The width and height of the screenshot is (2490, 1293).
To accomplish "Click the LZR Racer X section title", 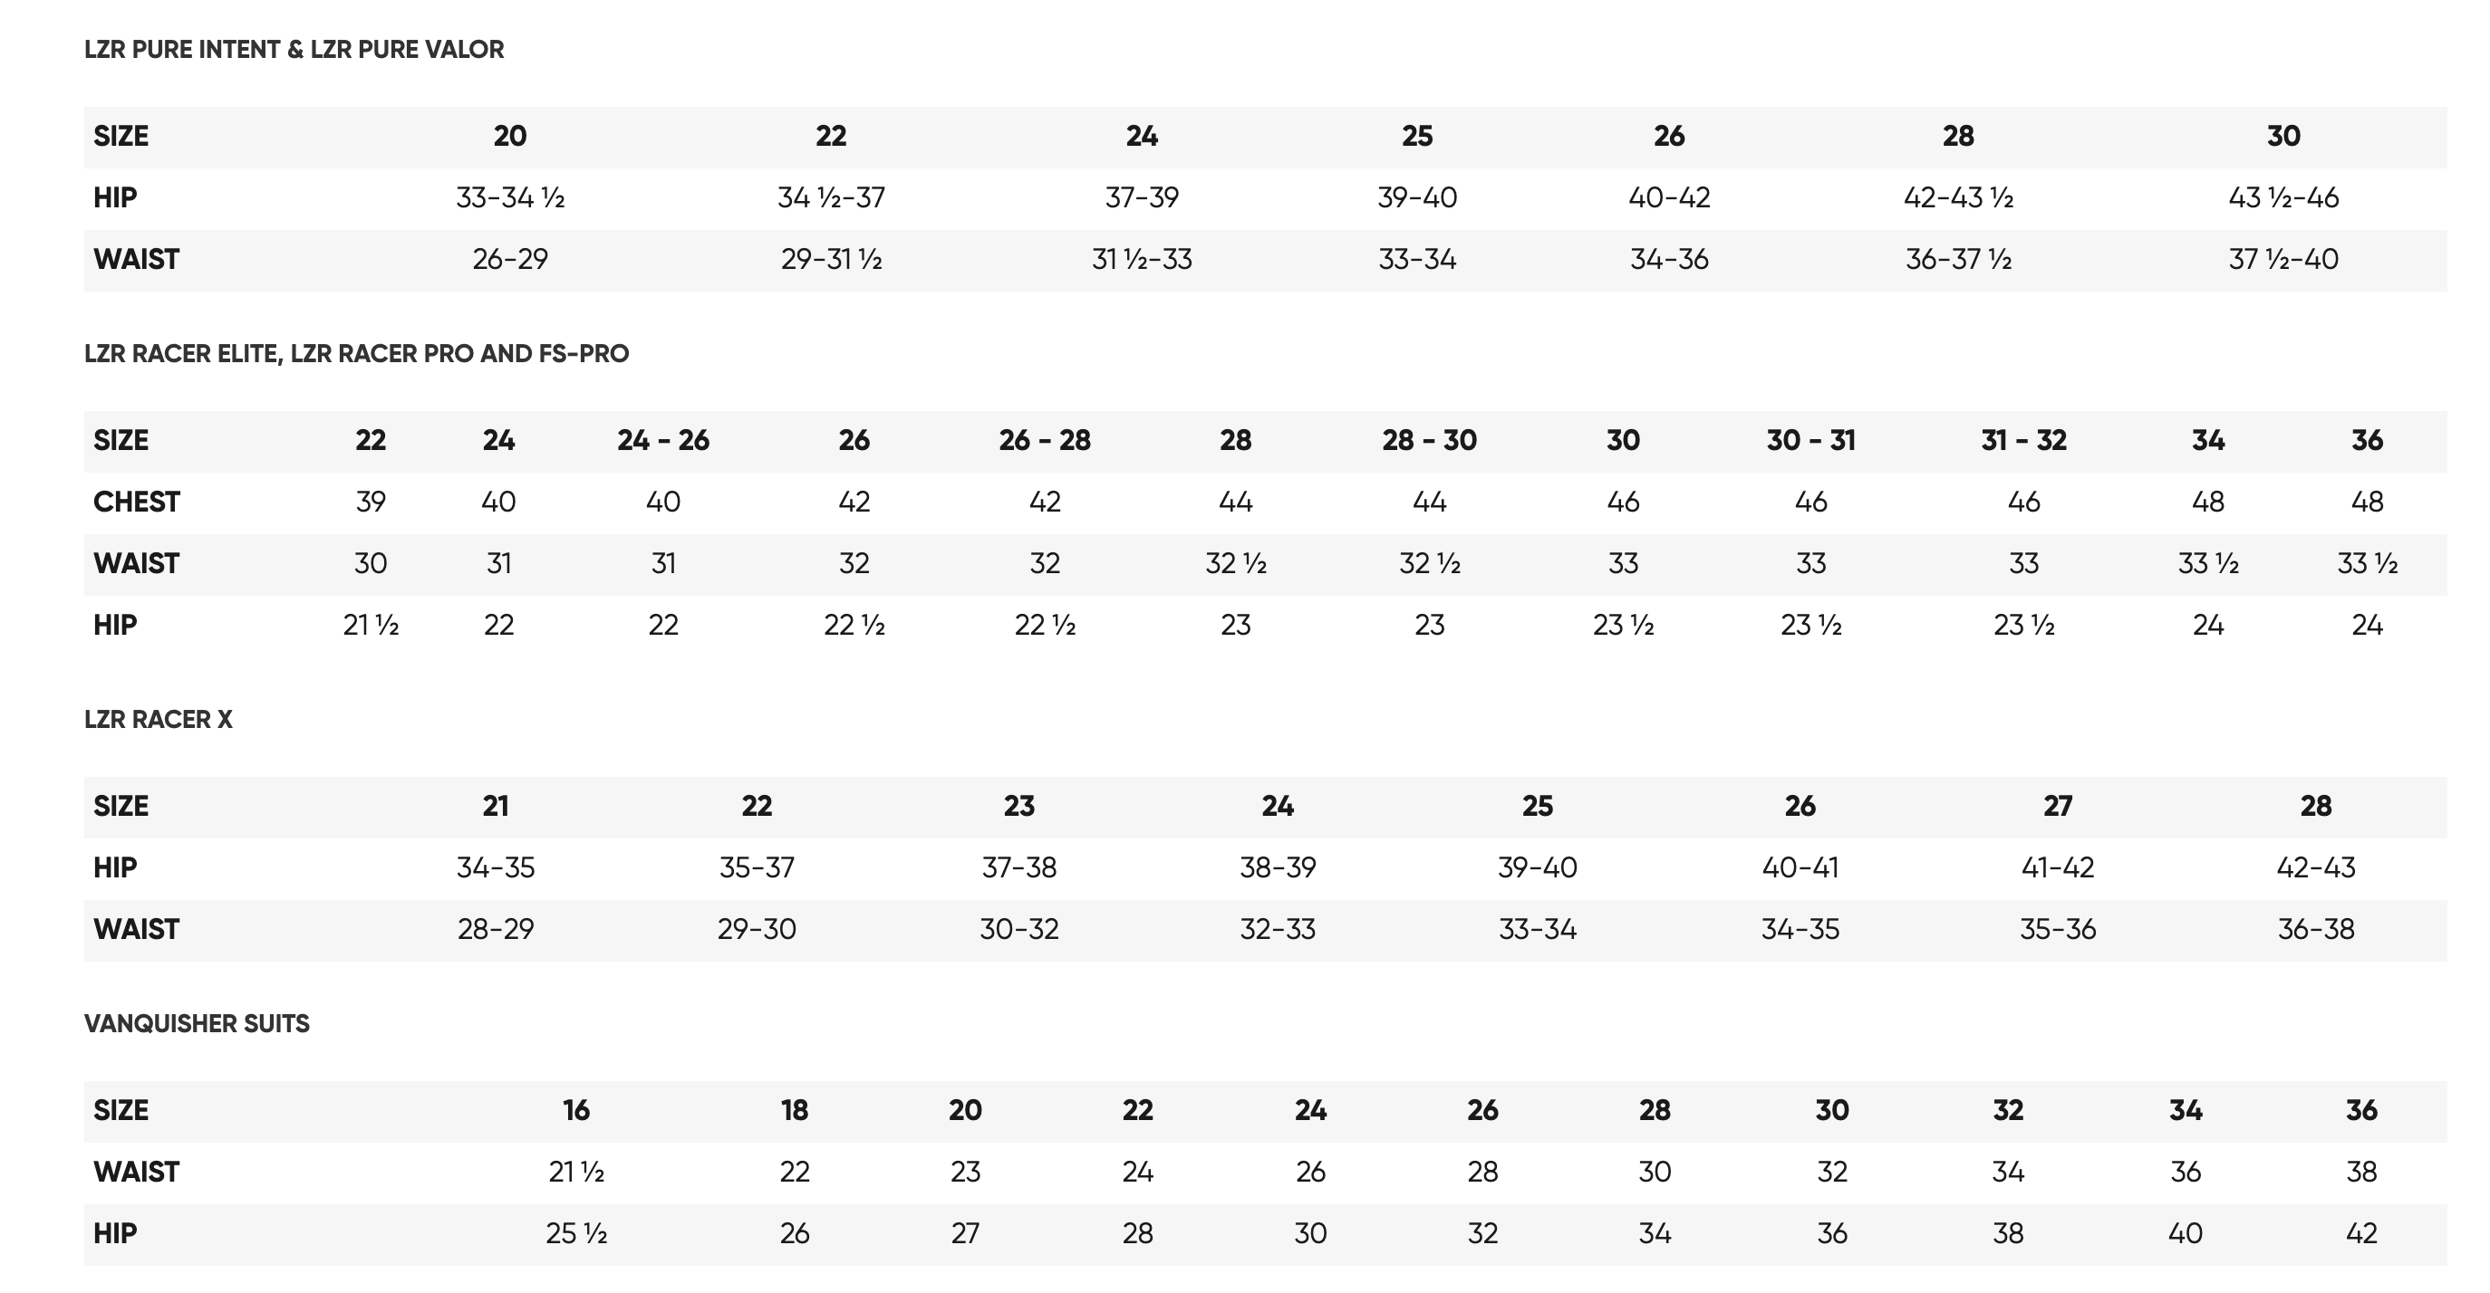I will (x=159, y=720).
